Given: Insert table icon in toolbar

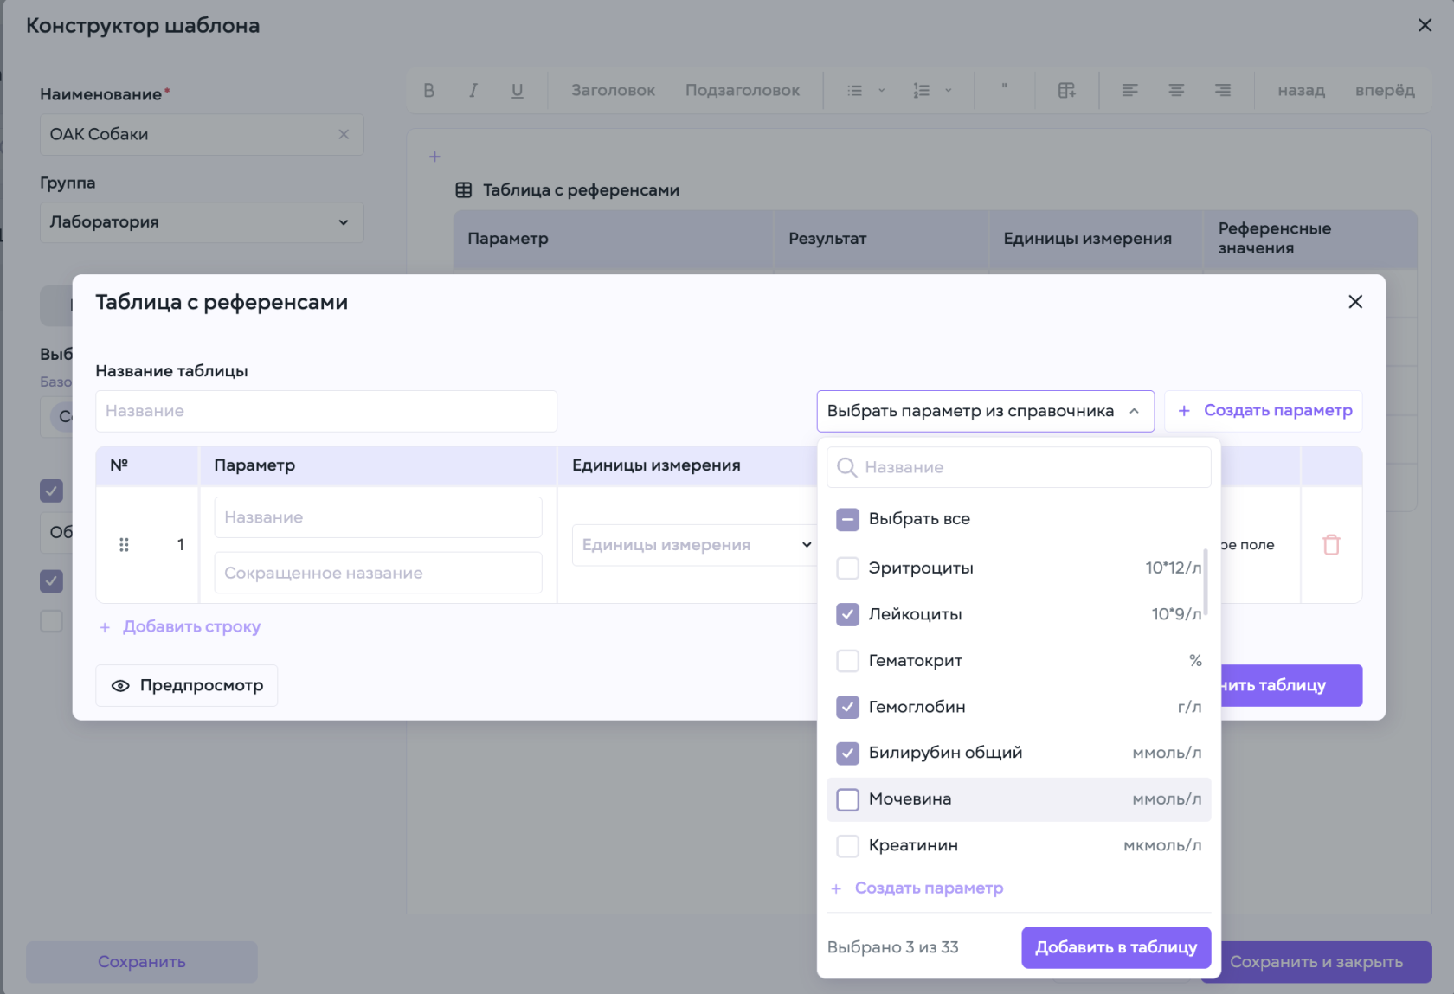Looking at the screenshot, I should point(1066,90).
